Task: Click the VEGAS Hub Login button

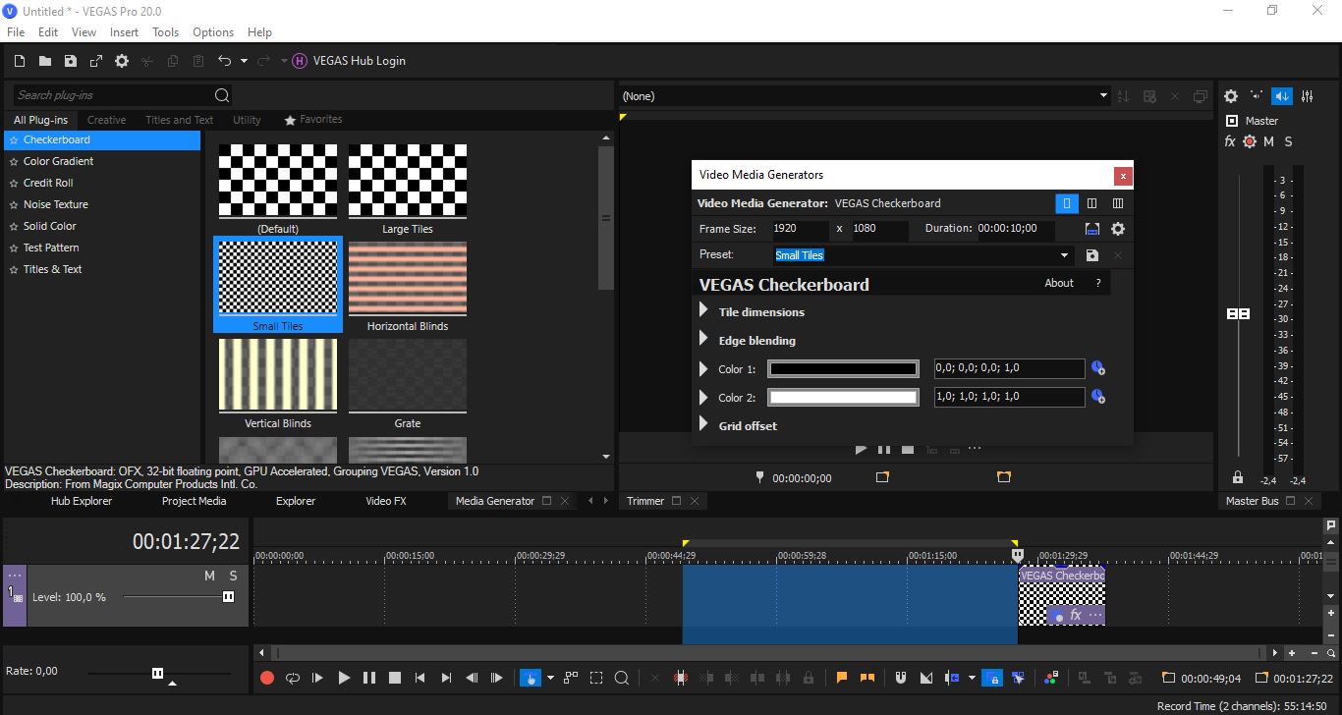Action: (x=350, y=61)
